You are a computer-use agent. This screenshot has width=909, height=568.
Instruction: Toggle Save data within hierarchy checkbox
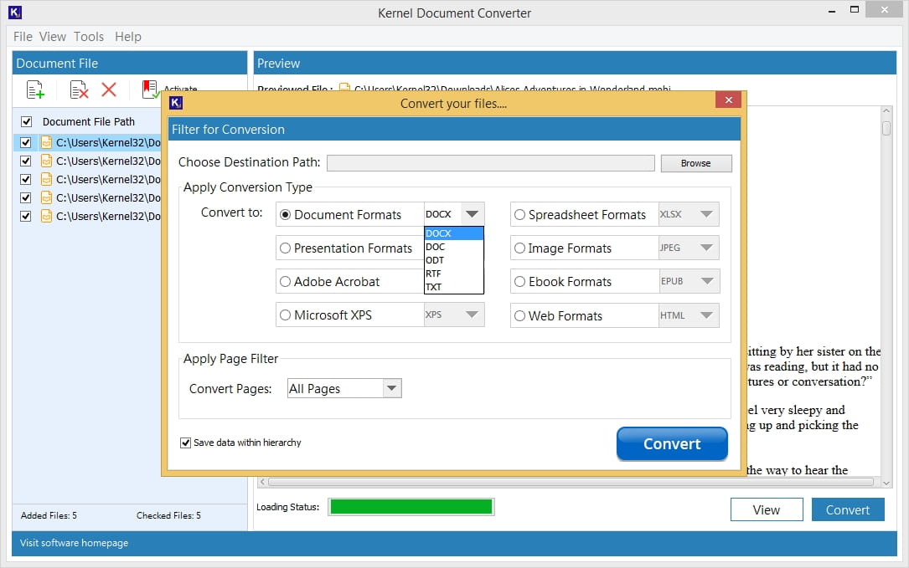point(185,443)
